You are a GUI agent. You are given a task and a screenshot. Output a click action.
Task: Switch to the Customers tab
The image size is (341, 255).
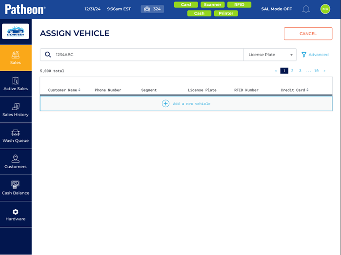point(16,162)
